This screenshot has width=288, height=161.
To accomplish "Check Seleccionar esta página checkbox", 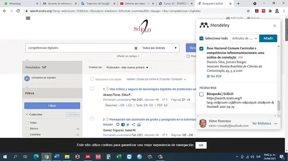I will [x=92, y=79].
